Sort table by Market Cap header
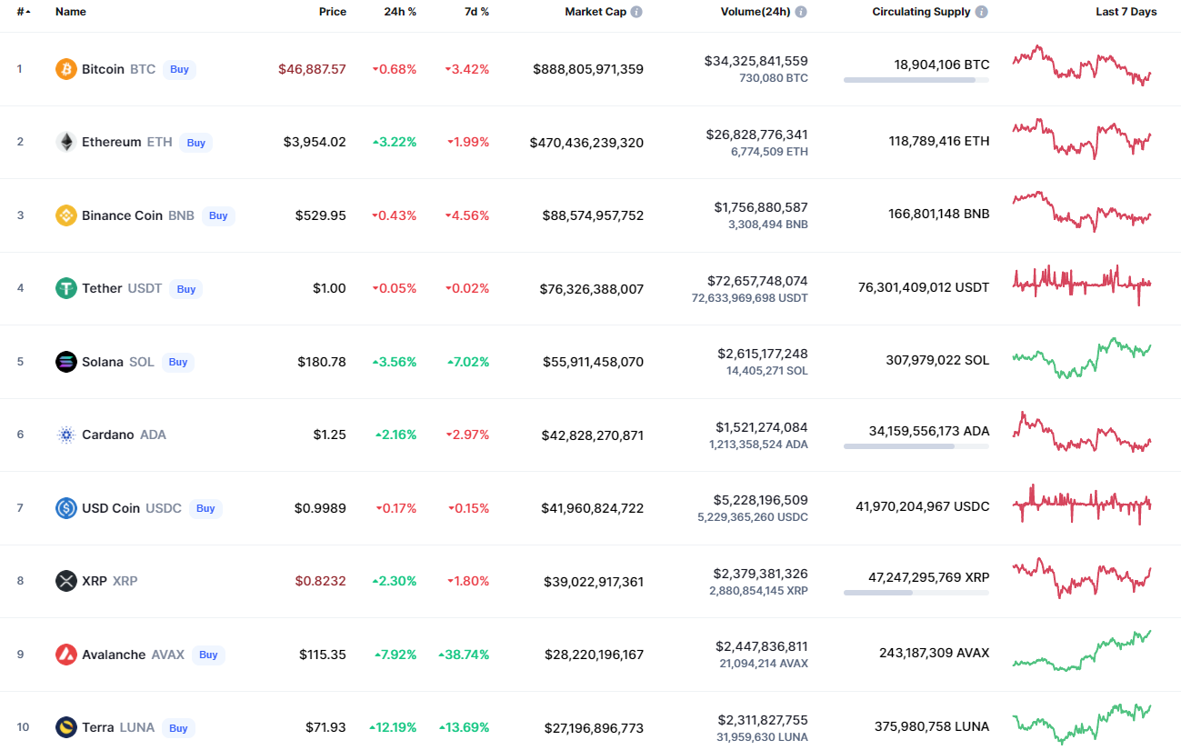Screen dimensions: 1181x750 (596, 12)
